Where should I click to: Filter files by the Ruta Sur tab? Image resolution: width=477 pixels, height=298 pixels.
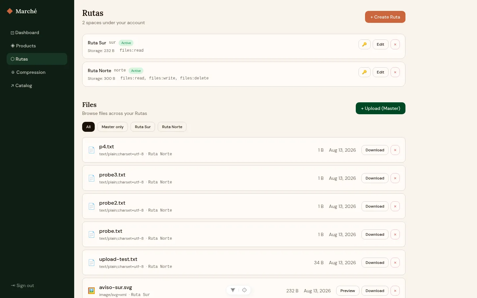click(143, 127)
